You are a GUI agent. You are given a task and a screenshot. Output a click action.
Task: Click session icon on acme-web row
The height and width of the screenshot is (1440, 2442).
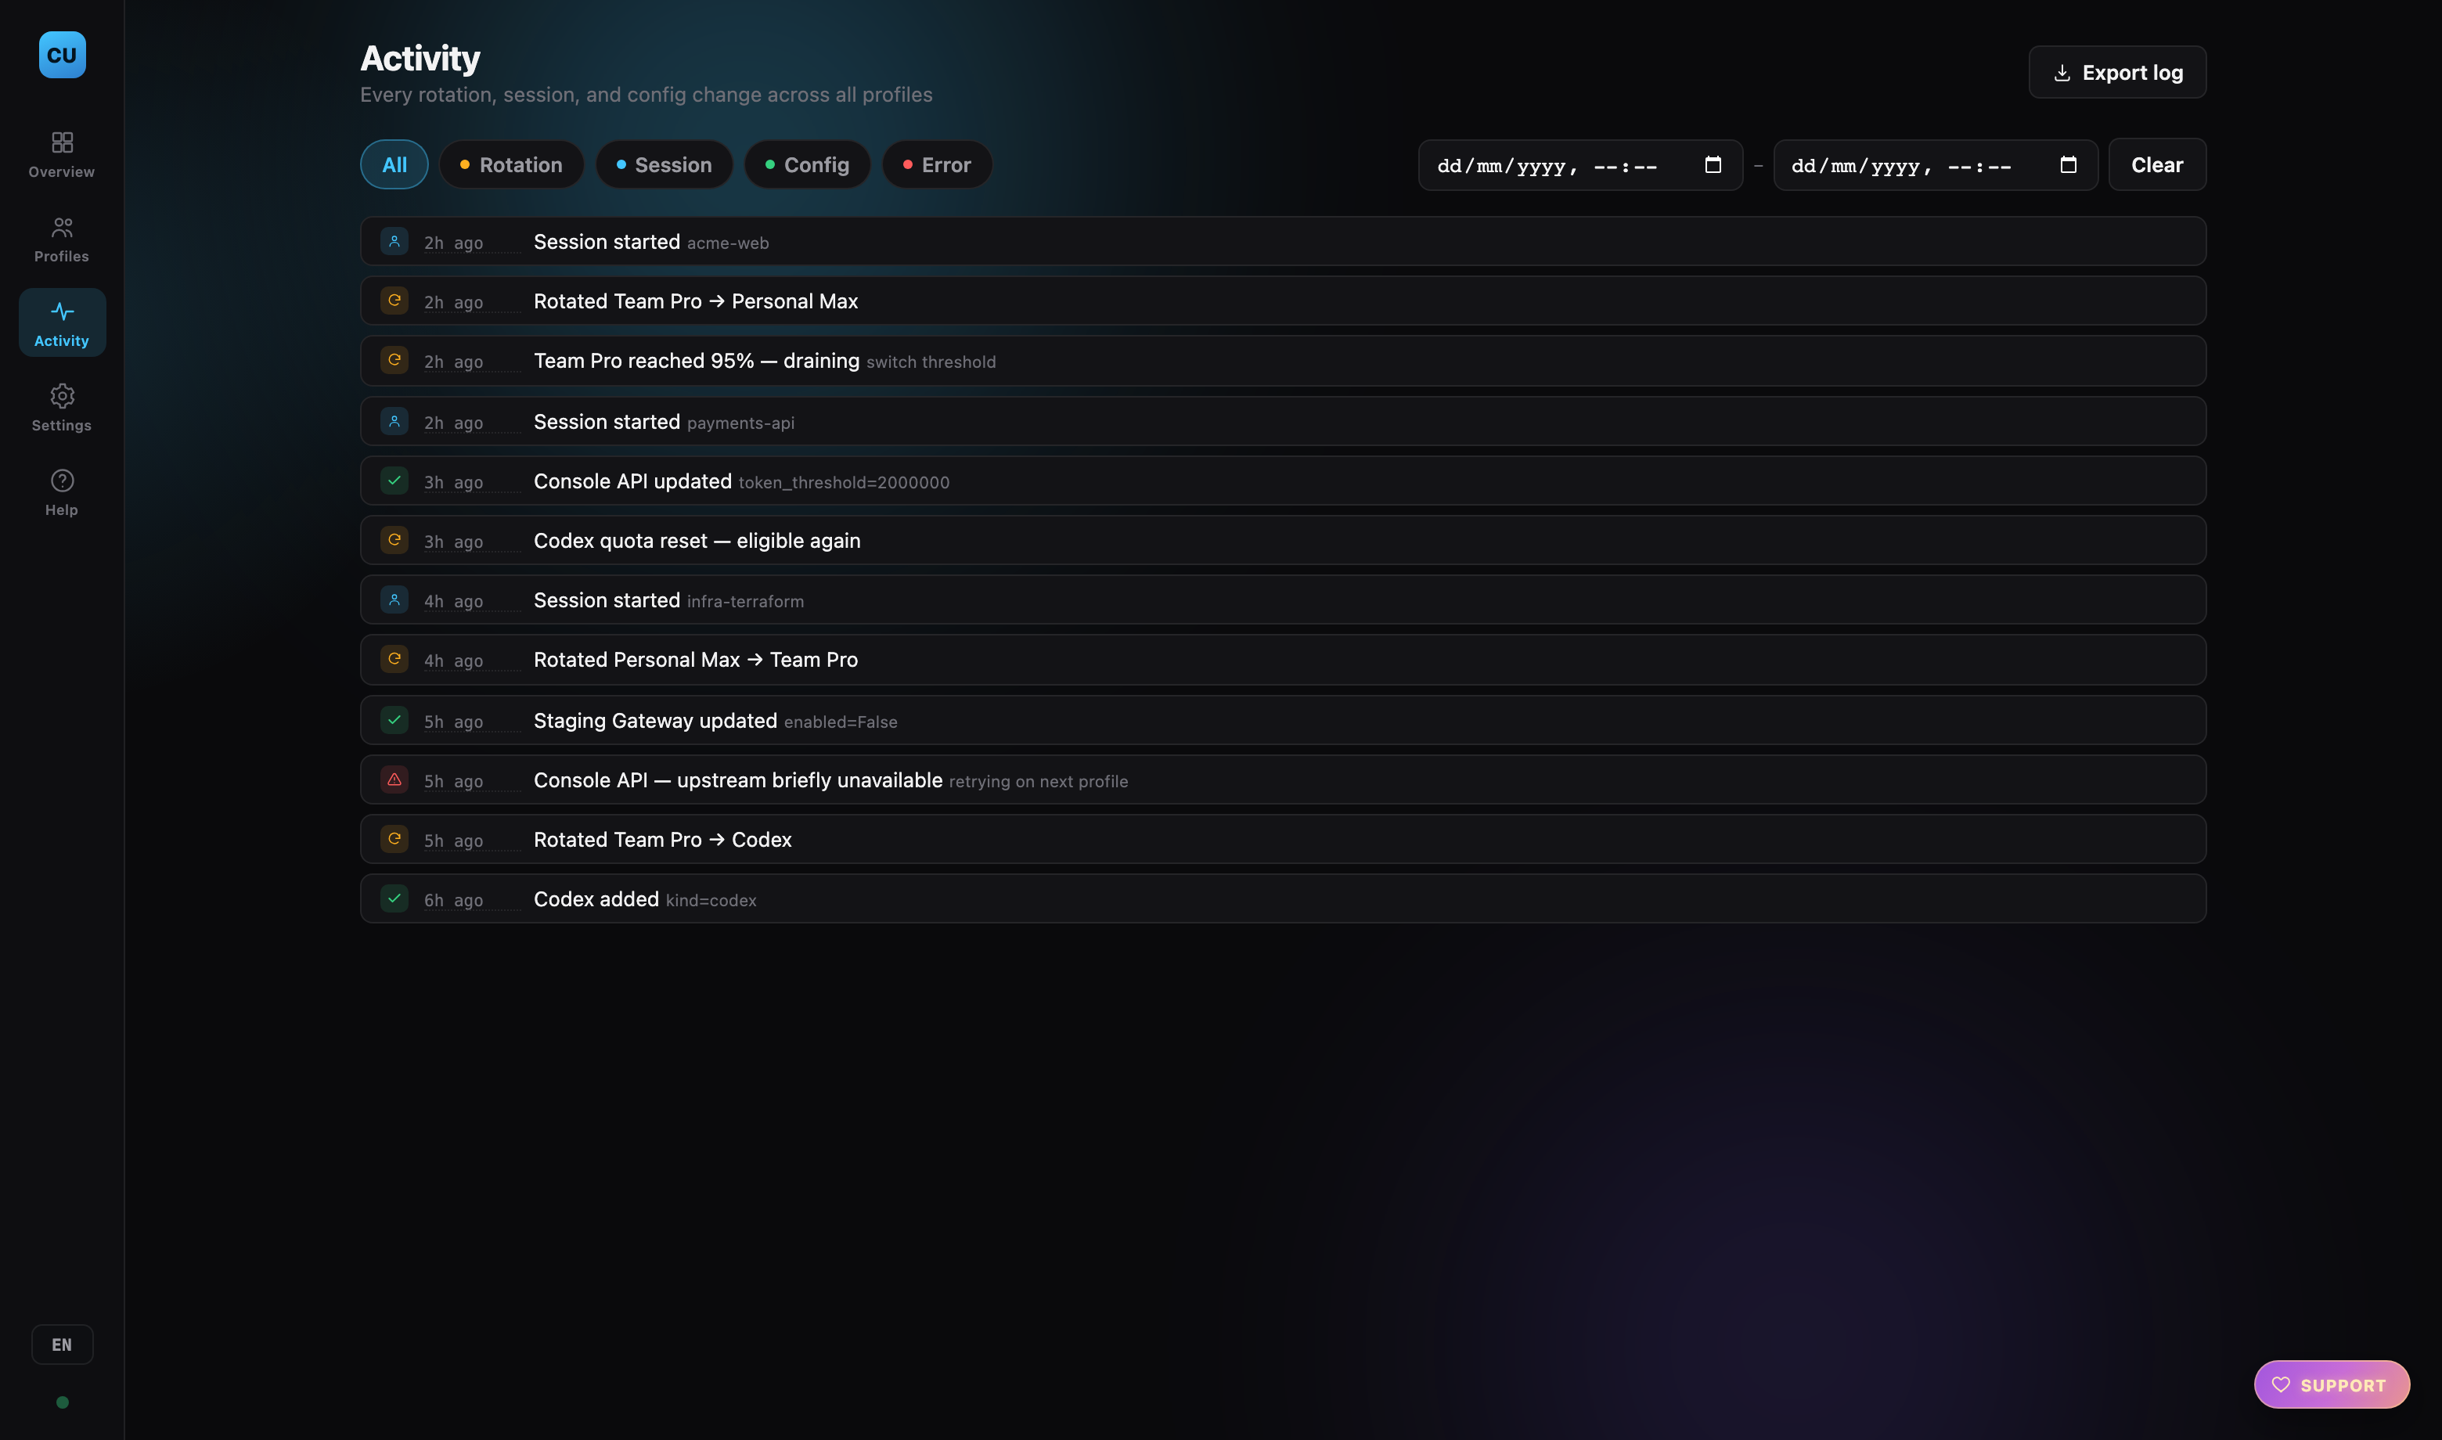(x=394, y=242)
